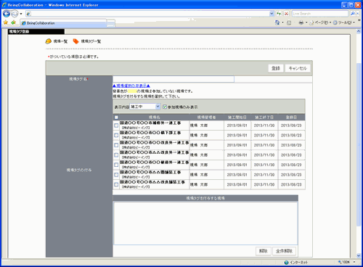Click the yellow background color legend swatch

coord(132,91)
